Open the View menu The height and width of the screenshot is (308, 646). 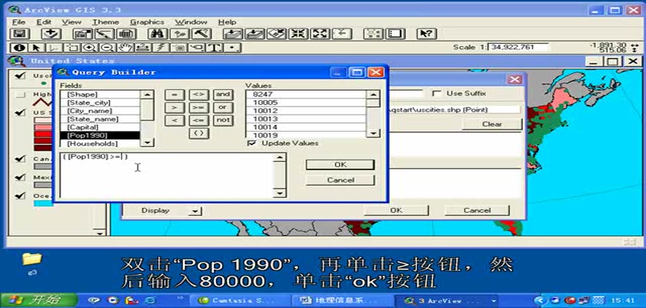click(72, 22)
